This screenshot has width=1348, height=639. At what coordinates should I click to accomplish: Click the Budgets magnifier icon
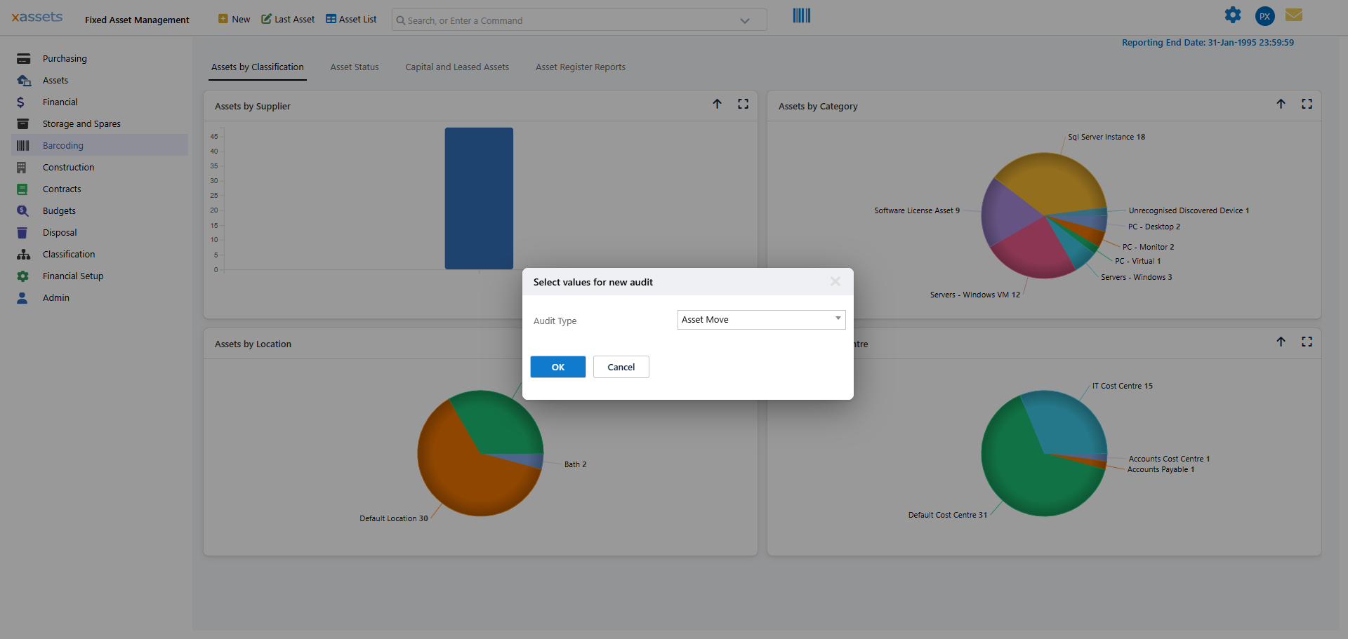tap(23, 210)
